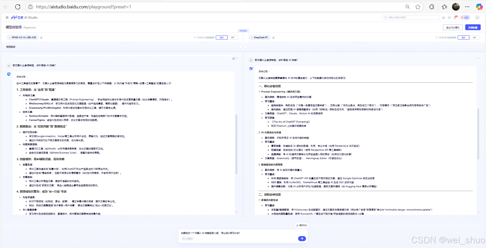Click '1. Prompt Engineering' in DeepSeek response

tap(280, 92)
